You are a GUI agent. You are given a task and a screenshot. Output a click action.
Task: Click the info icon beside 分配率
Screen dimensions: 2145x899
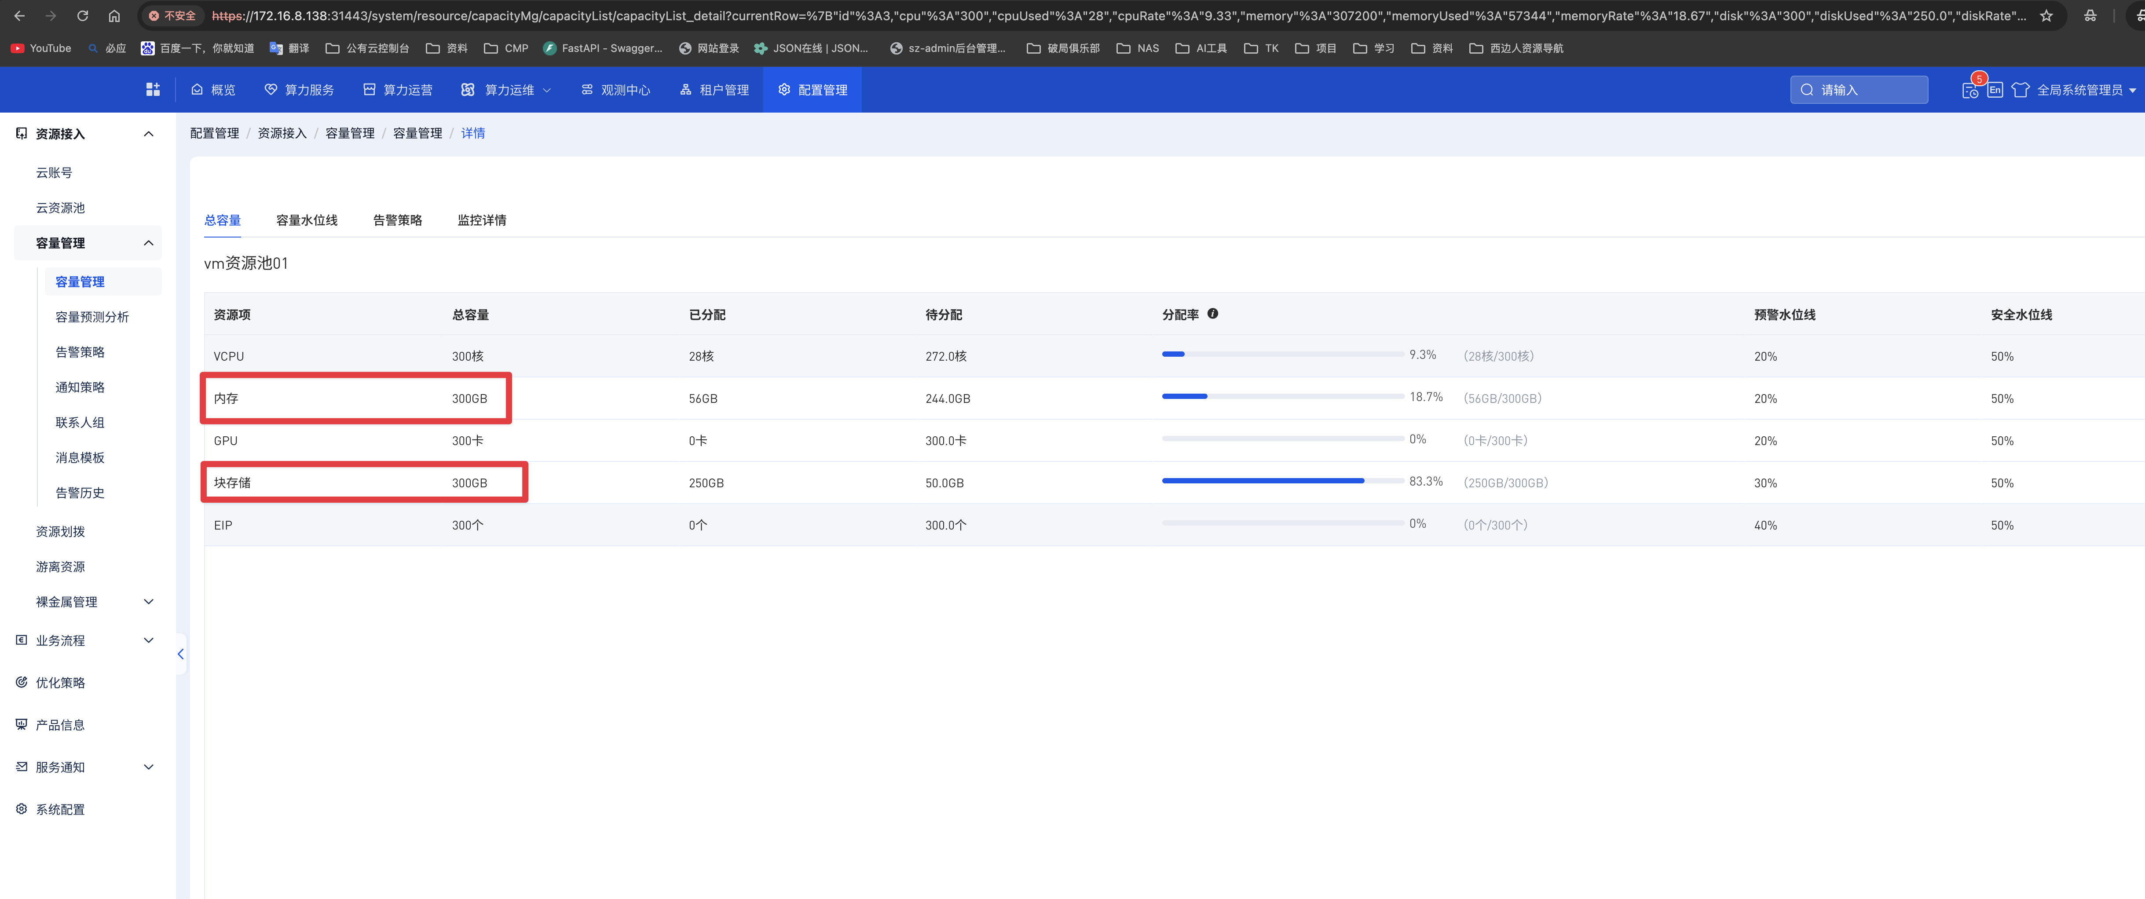[1212, 314]
